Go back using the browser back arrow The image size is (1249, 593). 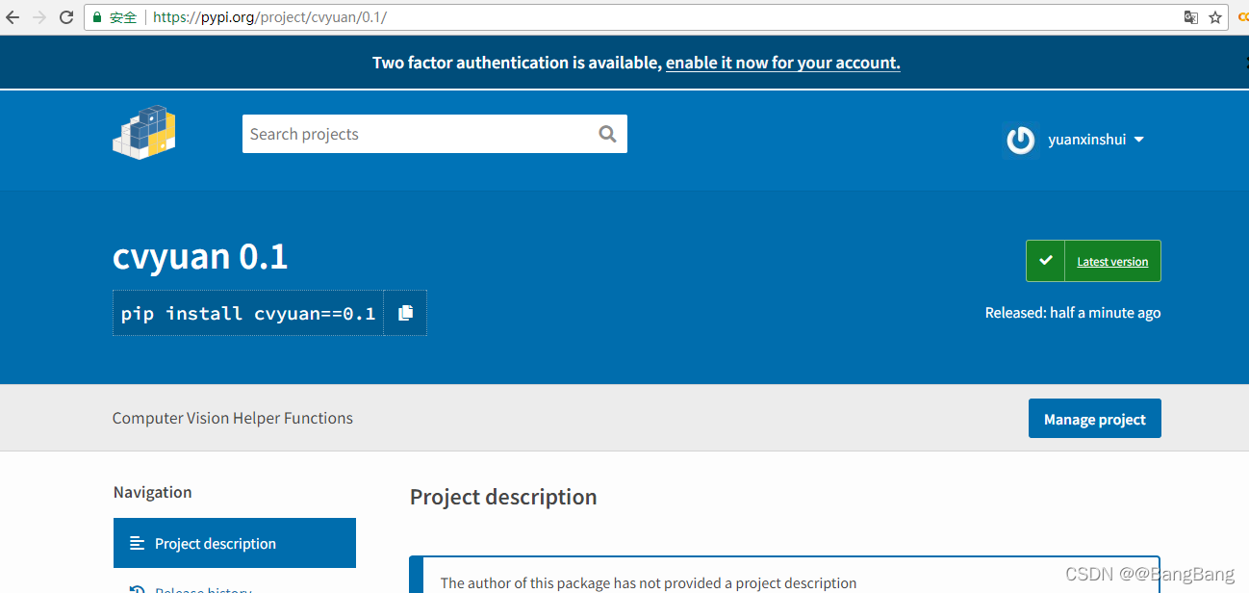(13, 17)
